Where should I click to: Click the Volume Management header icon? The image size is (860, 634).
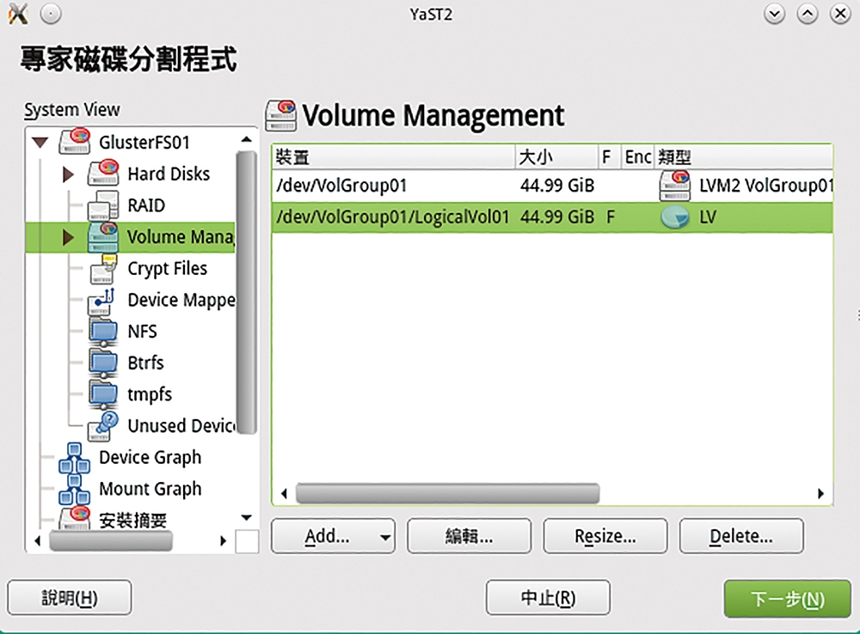[x=281, y=115]
